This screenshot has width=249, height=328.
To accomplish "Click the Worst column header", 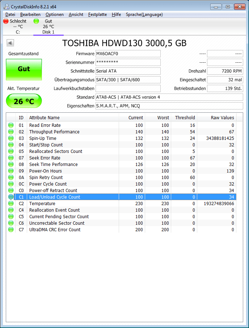I will tap(158, 117).
